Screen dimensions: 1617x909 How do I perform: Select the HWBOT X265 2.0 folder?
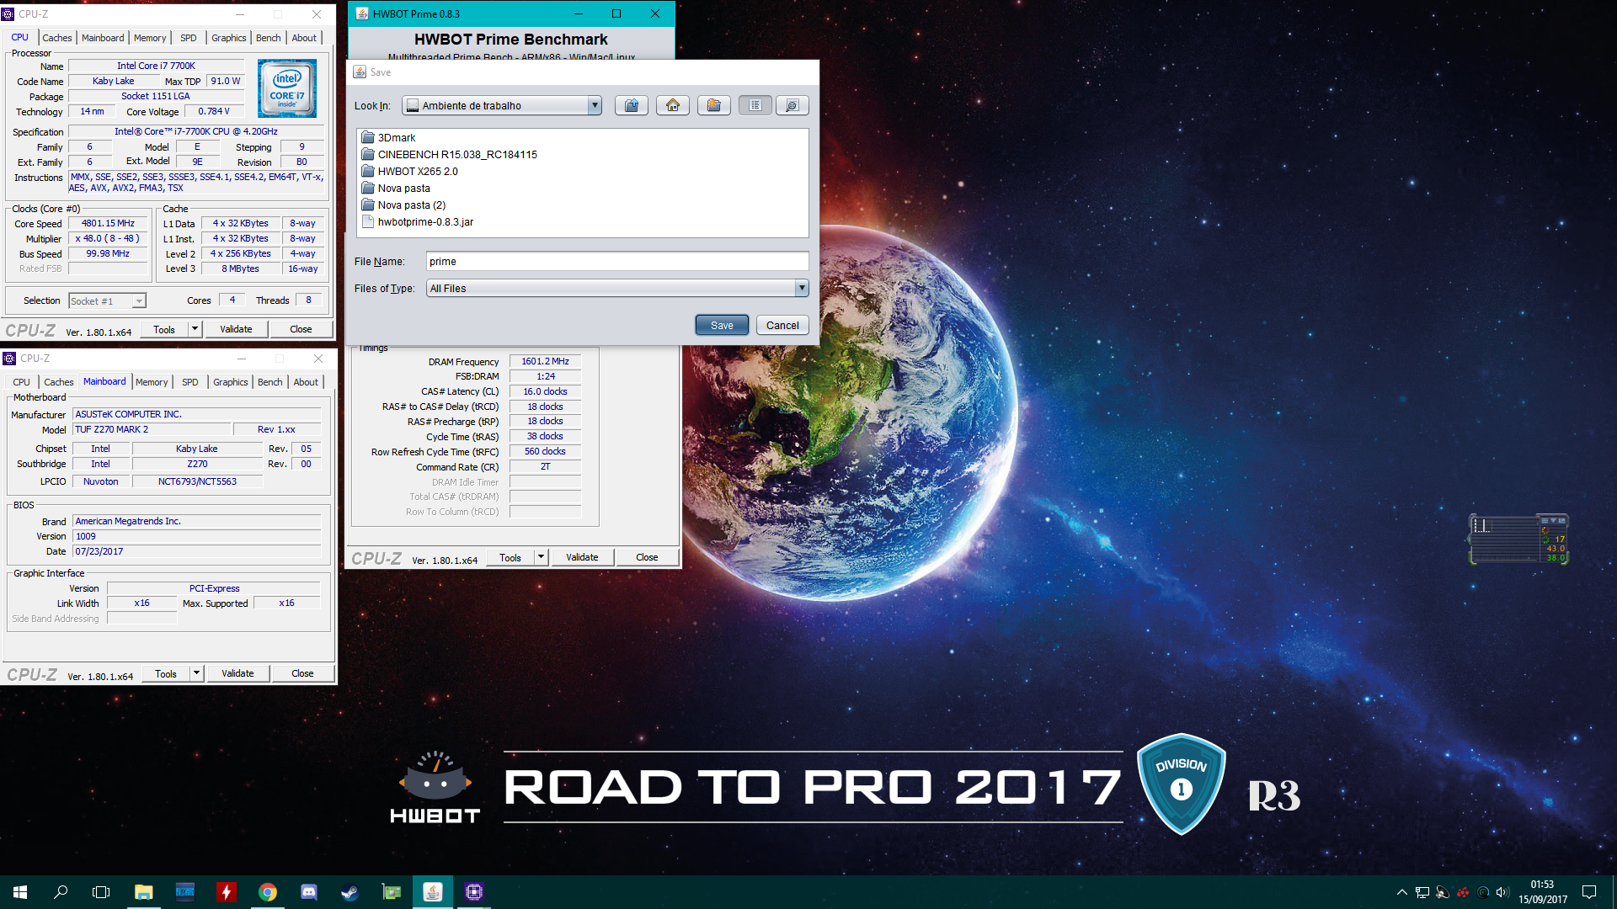tap(409, 171)
